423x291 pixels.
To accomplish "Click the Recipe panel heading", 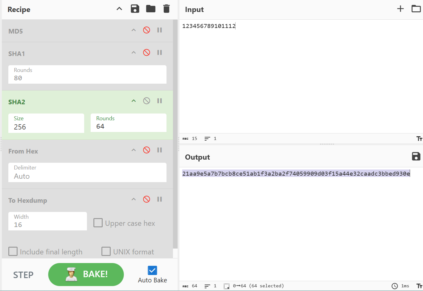I will pyautogui.click(x=19, y=10).
